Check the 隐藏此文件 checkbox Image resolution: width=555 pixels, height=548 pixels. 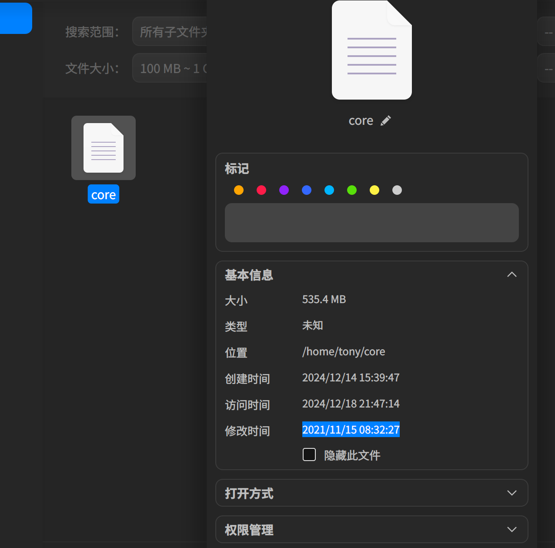pos(309,454)
